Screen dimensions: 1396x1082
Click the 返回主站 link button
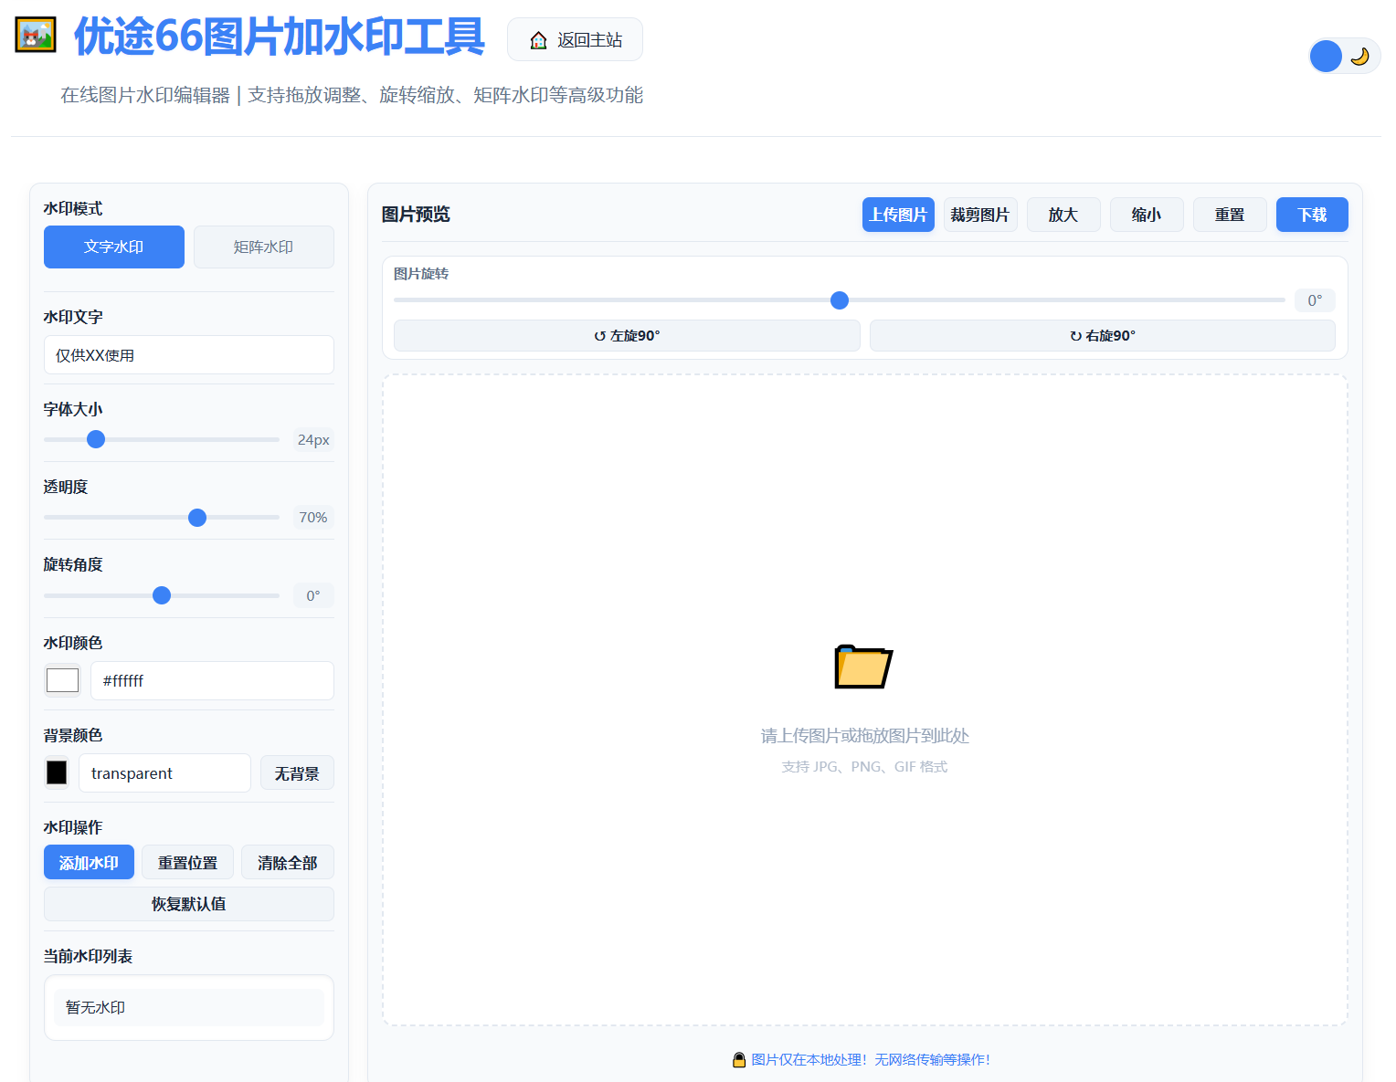click(575, 39)
